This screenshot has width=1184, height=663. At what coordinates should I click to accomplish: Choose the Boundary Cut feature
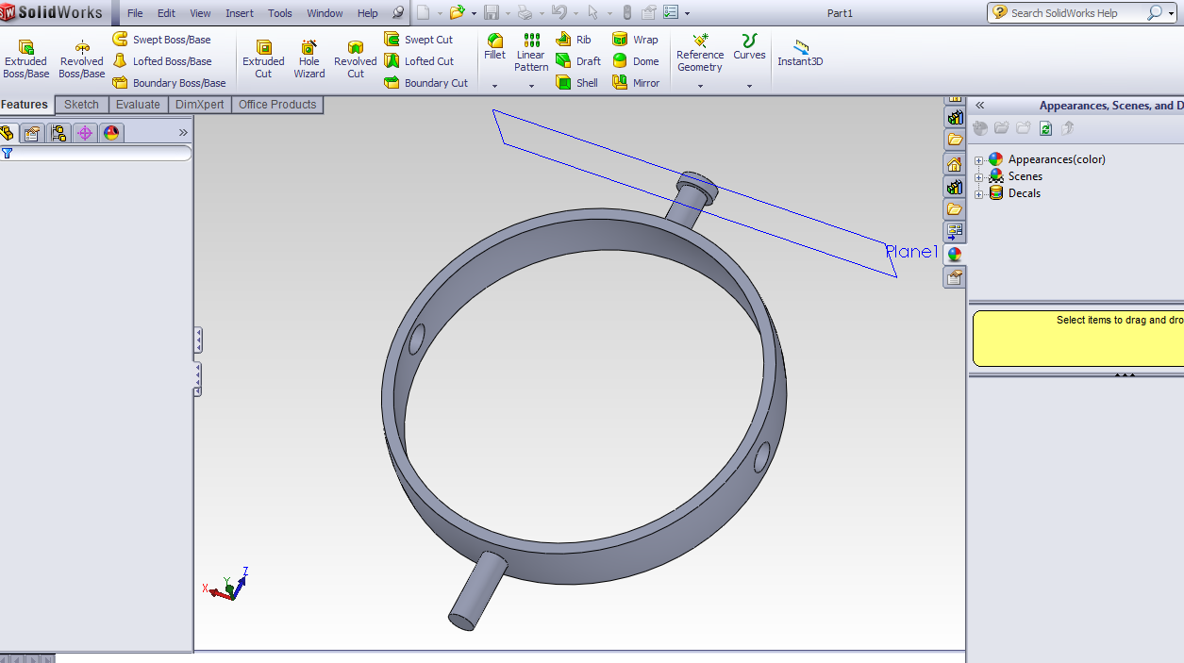click(x=426, y=83)
